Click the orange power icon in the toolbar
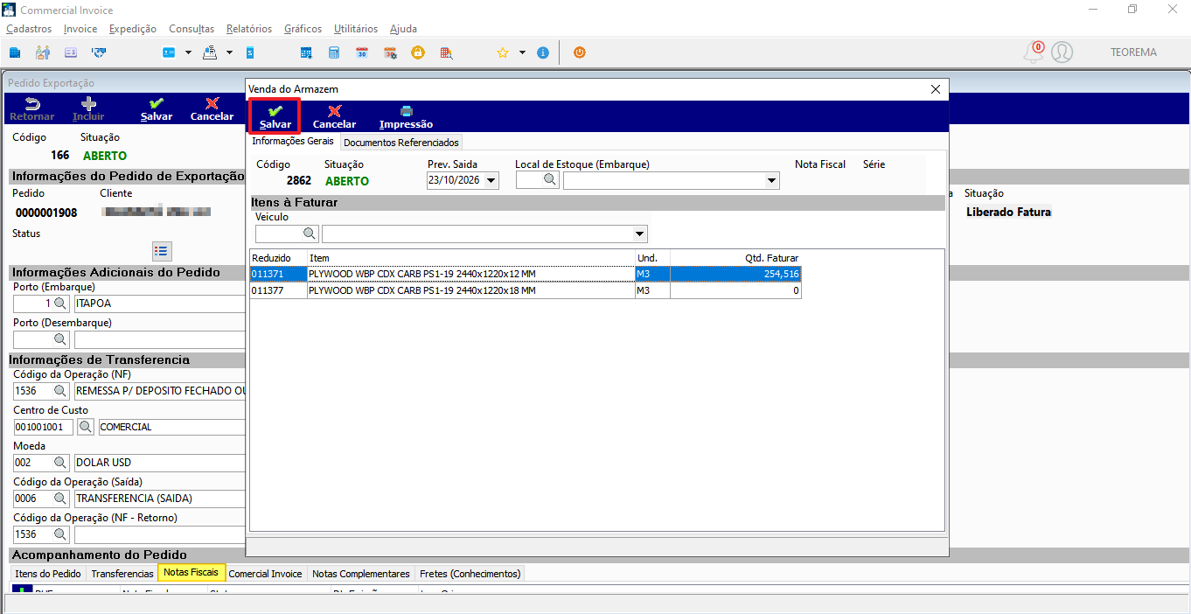This screenshot has width=1191, height=614. (579, 52)
